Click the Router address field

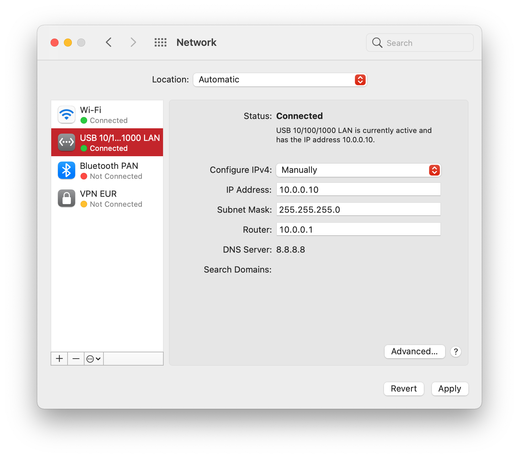358,229
